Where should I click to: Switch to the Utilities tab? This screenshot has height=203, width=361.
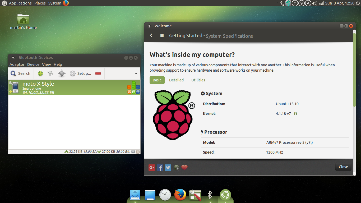click(x=198, y=80)
